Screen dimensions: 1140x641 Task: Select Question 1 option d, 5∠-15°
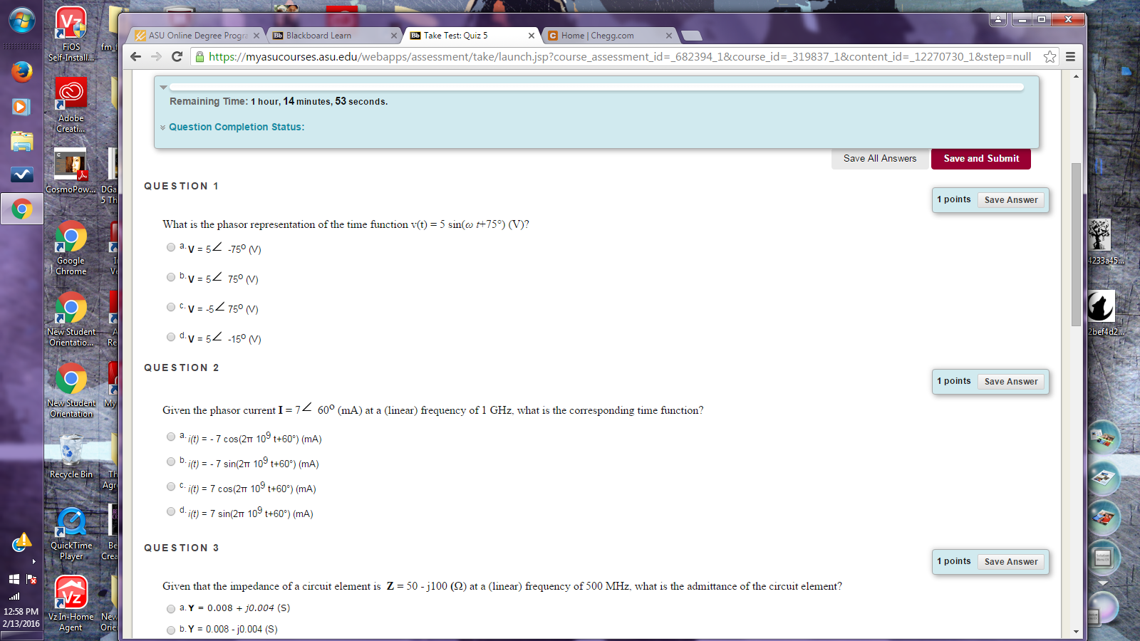pyautogui.click(x=171, y=337)
